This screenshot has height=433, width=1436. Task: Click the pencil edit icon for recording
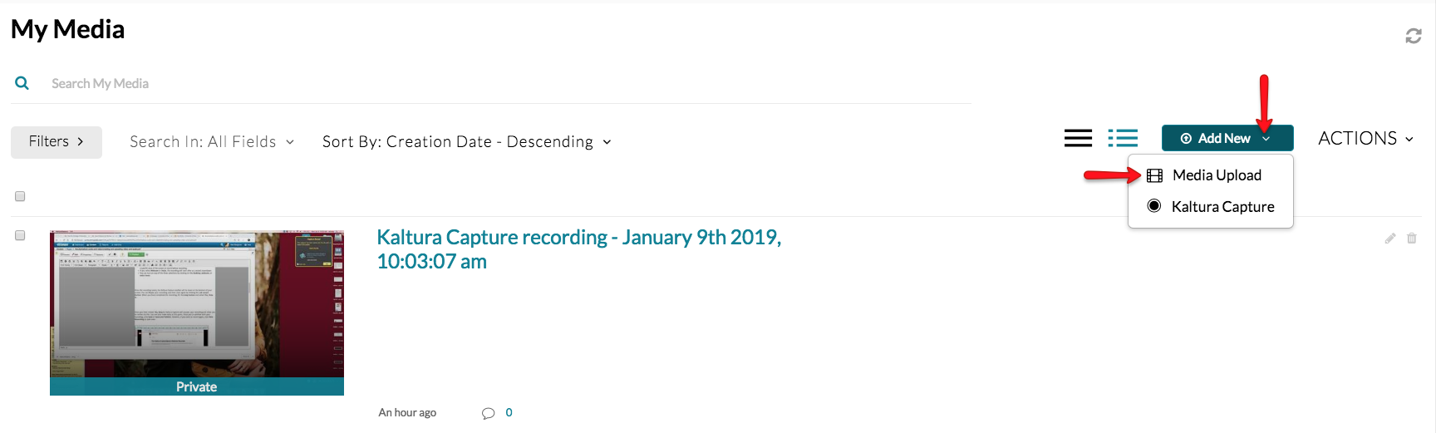(x=1389, y=239)
